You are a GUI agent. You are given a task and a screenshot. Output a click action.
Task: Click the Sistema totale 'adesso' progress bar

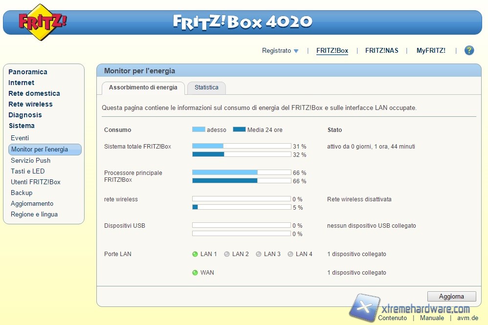242,146
